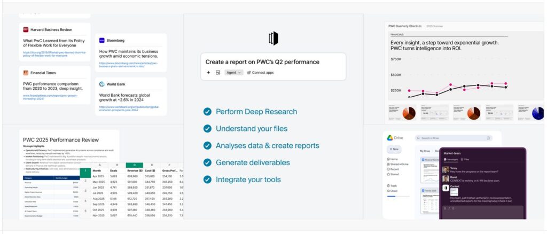
Task: Click the Perform Deep Research check icon
Action: click(207, 112)
